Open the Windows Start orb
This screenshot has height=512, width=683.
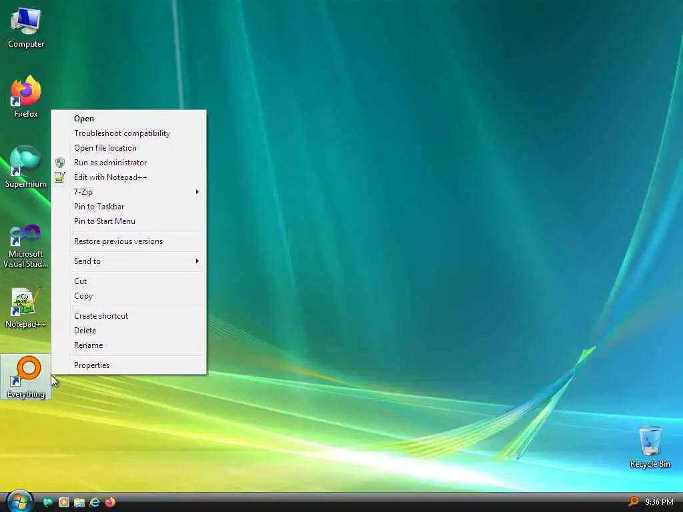pyautogui.click(x=19, y=501)
